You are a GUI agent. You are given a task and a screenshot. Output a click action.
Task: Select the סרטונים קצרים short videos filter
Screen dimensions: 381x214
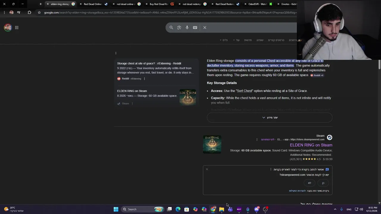pos(276,40)
